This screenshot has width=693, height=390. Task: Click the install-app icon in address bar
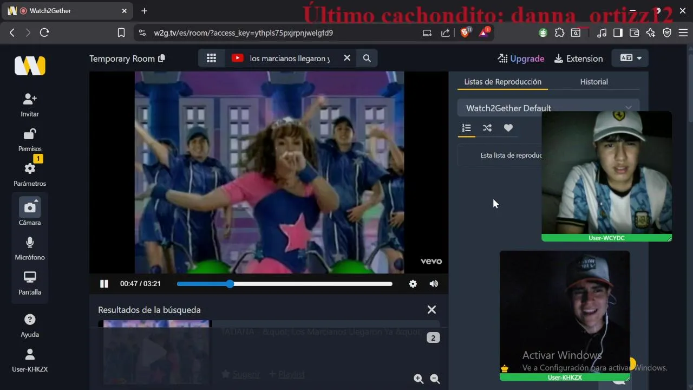click(x=427, y=32)
